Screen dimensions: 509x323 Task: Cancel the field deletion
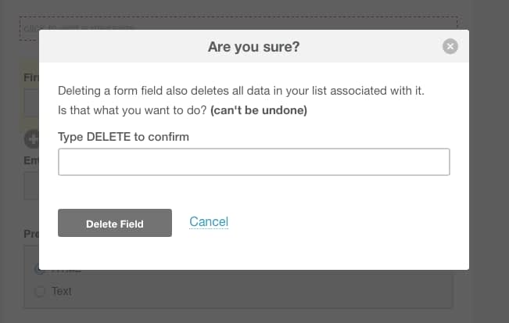pyautogui.click(x=209, y=221)
